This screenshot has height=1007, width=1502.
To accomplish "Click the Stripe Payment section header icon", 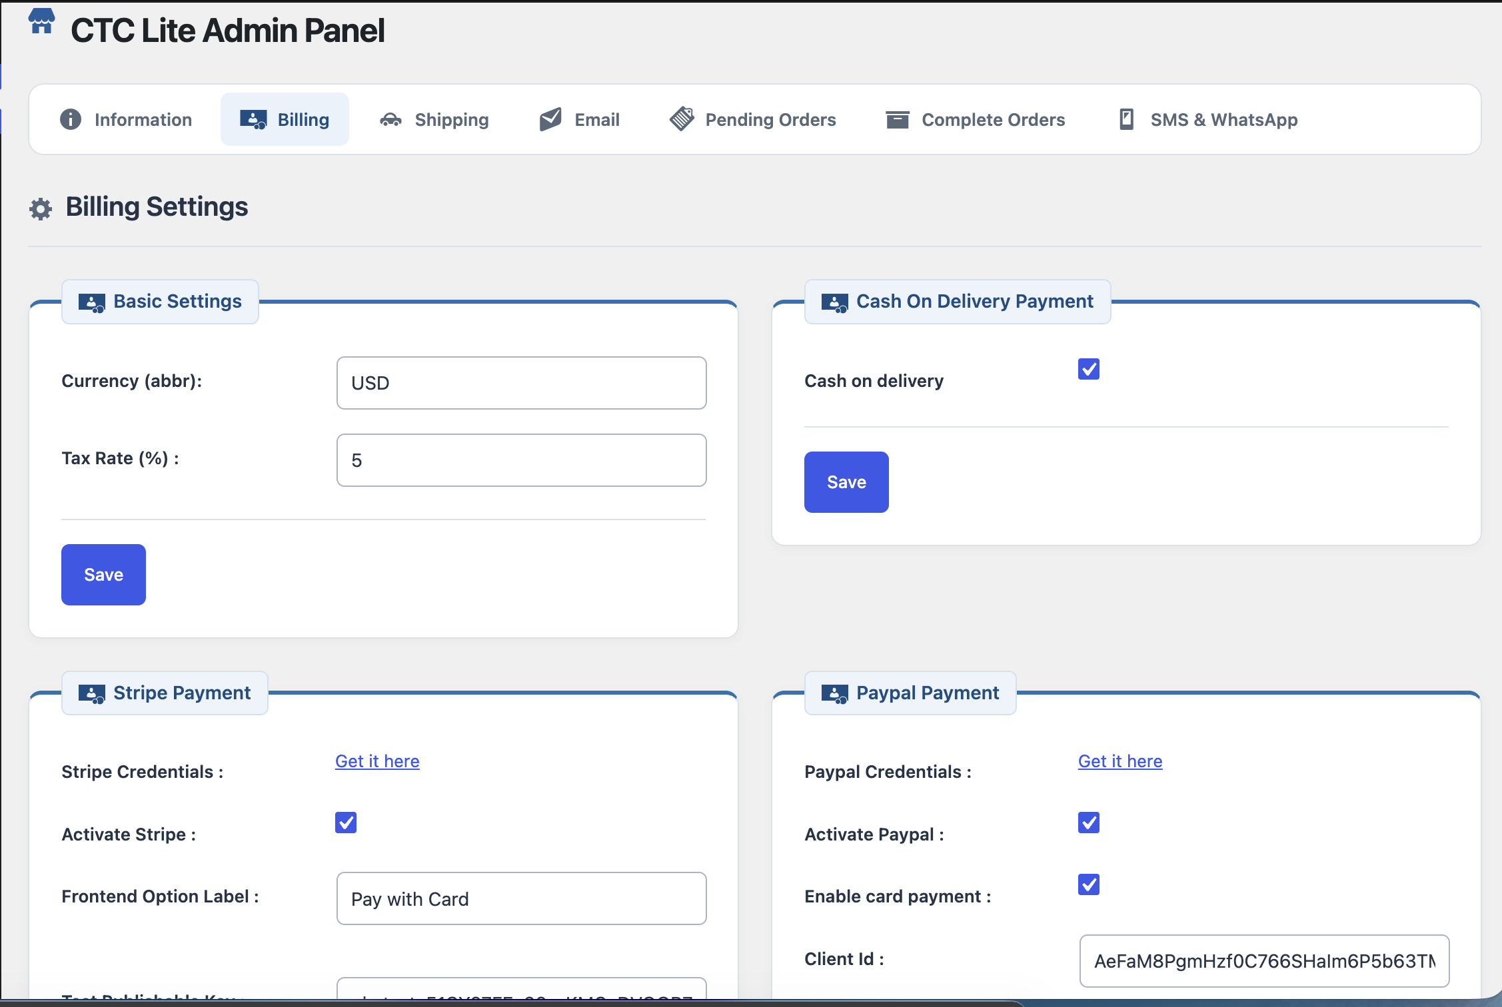I will 92,694.
